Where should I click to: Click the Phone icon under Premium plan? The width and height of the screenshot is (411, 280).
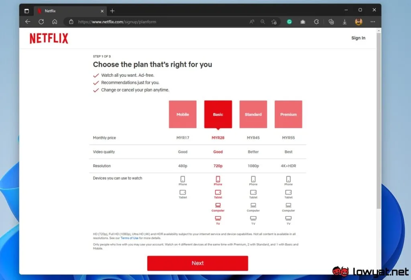(288, 179)
